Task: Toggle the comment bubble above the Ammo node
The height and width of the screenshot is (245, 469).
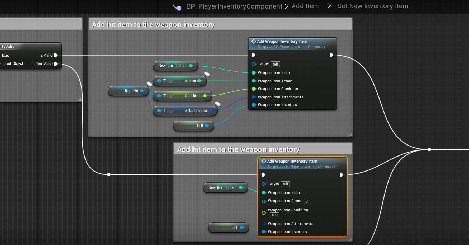Action: pyautogui.click(x=207, y=75)
